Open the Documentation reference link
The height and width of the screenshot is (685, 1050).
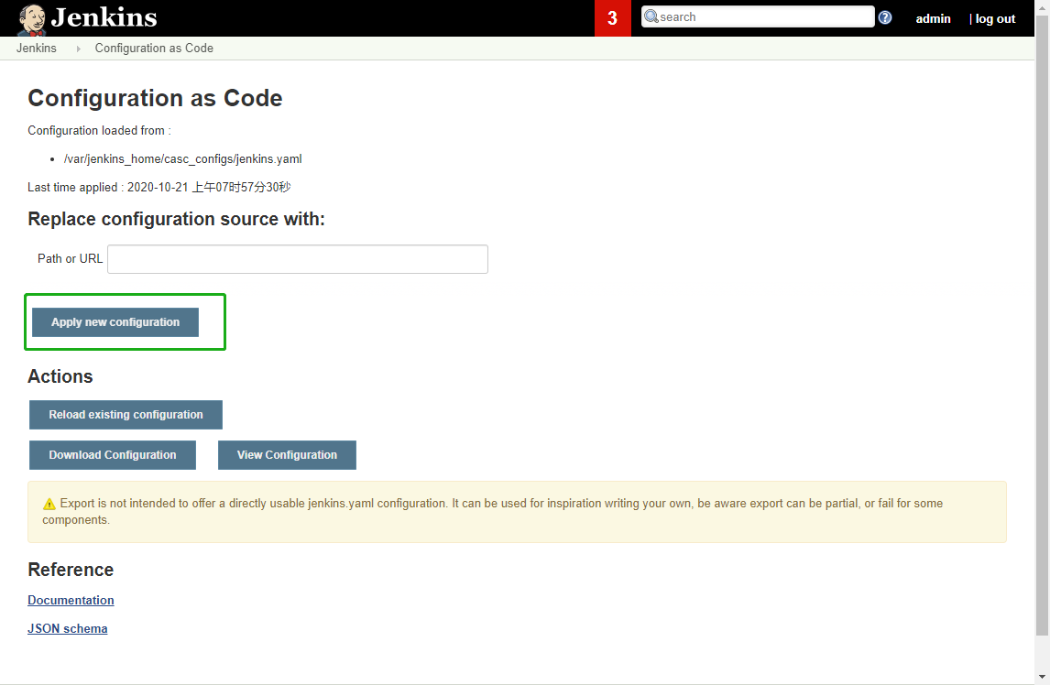(71, 600)
